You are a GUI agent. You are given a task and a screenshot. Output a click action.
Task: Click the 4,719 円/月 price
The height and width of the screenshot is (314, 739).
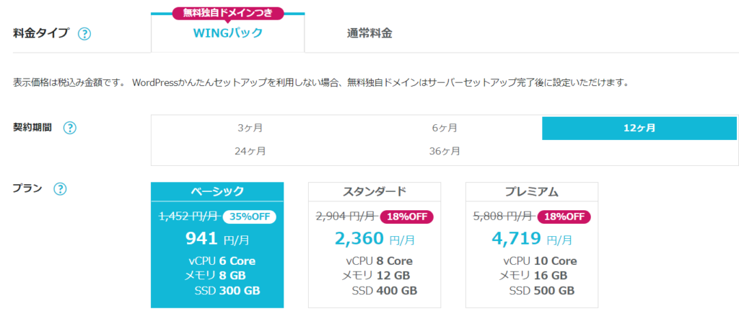(532, 238)
